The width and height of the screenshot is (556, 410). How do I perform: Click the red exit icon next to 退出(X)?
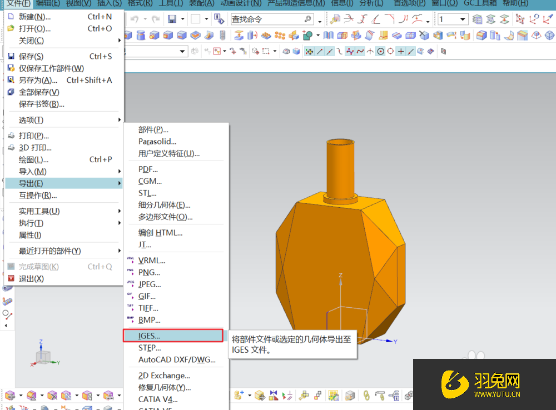[x=11, y=279]
